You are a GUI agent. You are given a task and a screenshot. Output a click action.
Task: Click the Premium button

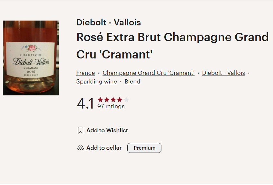tap(144, 148)
